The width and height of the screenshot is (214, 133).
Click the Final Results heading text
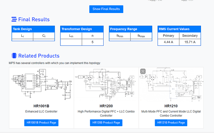pyautogui.click(x=34, y=19)
